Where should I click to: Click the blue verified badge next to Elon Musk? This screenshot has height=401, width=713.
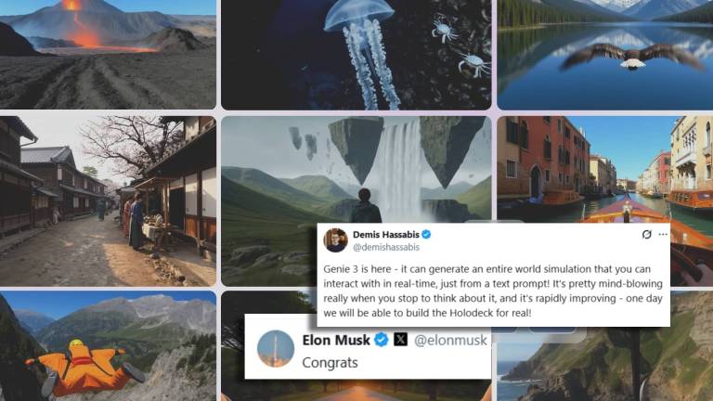pos(381,340)
